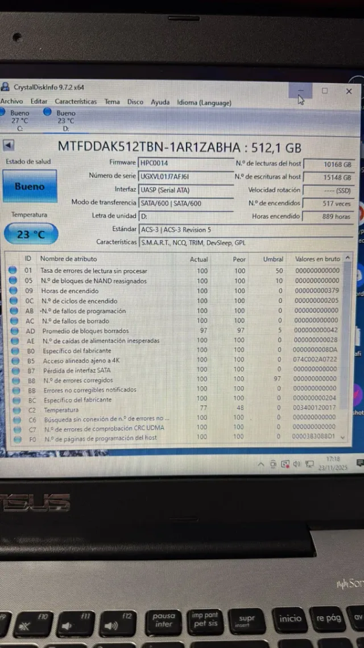The width and height of the screenshot is (364, 648).
Task: Open the Tema menu
Action: point(112,102)
